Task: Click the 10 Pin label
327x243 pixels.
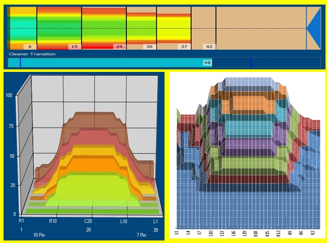Action: [x=41, y=236]
